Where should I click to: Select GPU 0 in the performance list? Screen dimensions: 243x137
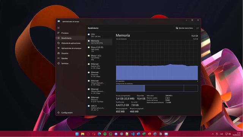(99, 108)
